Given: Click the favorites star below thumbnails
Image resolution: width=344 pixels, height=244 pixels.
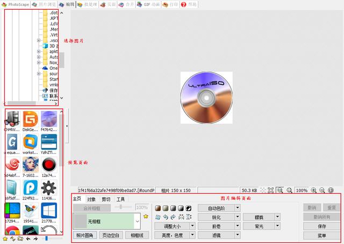Looking at the screenshot, I should (x=5, y=239).
